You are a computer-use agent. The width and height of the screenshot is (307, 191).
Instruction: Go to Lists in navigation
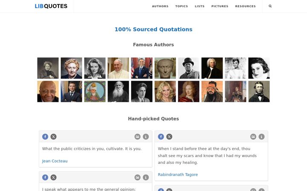click(x=200, y=6)
